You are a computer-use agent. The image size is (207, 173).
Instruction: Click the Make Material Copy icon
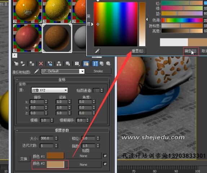pos(50,63)
